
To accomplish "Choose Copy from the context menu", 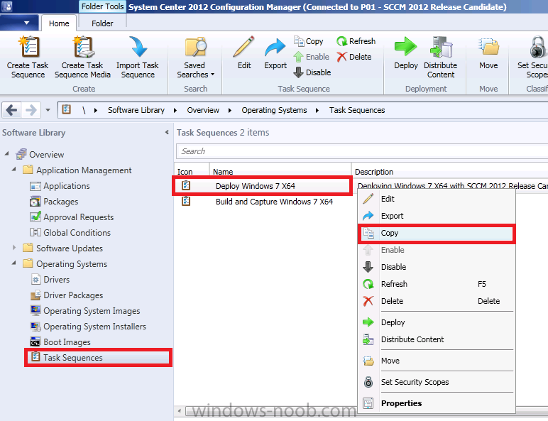I will (436, 234).
